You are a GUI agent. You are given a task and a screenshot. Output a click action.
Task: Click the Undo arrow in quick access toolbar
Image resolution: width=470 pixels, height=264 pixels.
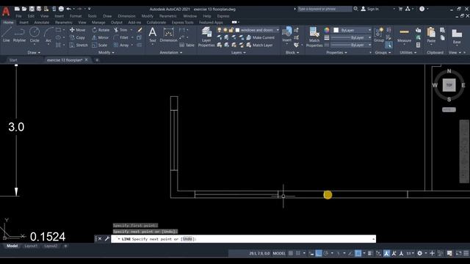(x=68, y=9)
